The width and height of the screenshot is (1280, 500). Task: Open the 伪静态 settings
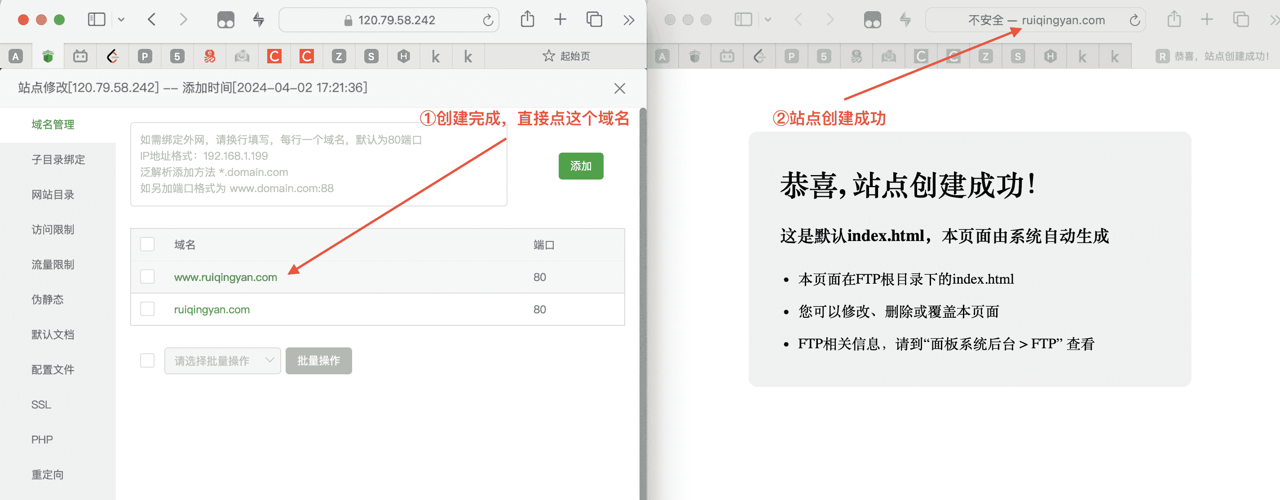pos(48,300)
